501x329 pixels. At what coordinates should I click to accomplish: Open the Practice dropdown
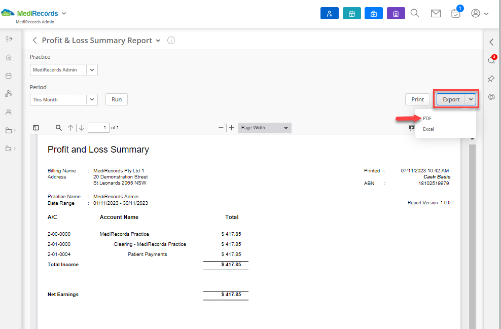coord(63,70)
